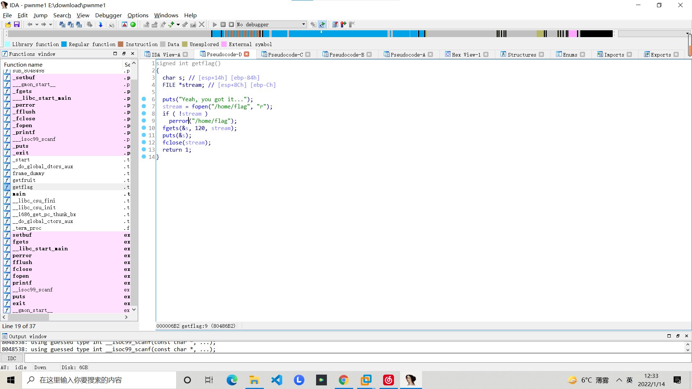Click the first binoculars search icon
Image resolution: width=692 pixels, height=389 pixels.
point(62,24)
